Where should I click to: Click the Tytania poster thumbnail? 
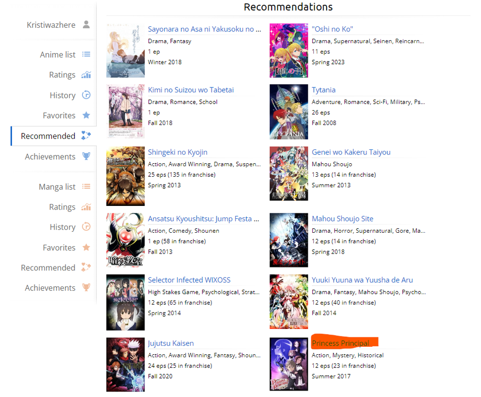(289, 112)
